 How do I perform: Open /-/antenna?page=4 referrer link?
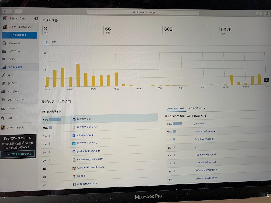tap(206, 154)
